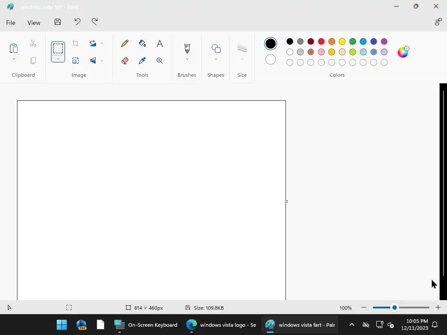Pick the brown color swatch

click(311, 52)
